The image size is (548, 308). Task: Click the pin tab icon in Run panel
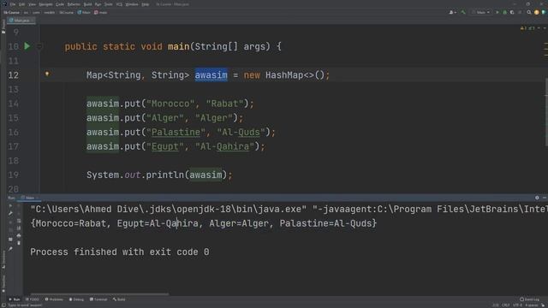(x=10, y=249)
